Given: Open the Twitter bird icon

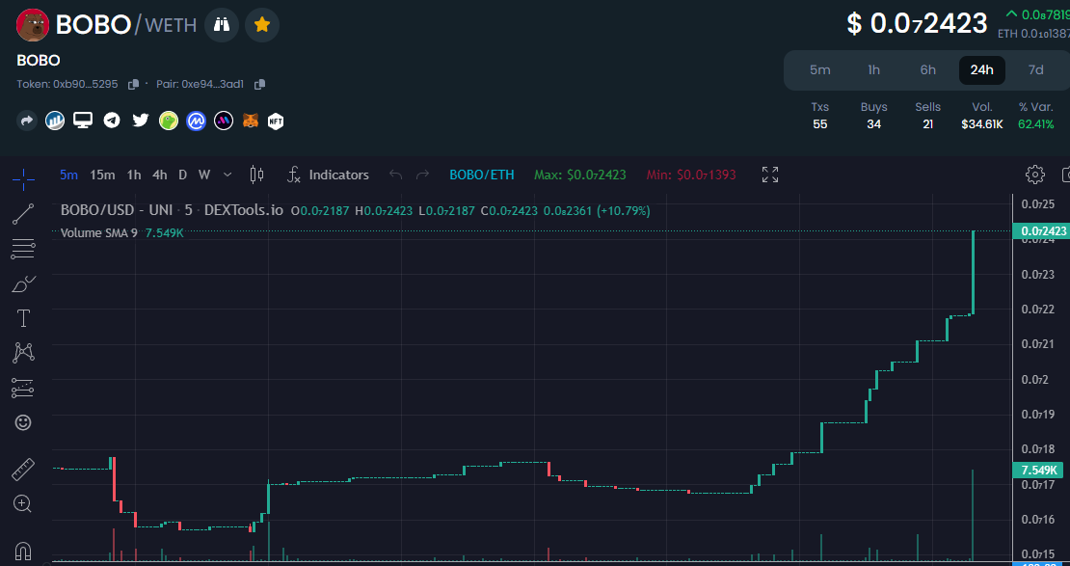Looking at the screenshot, I should coord(141,121).
